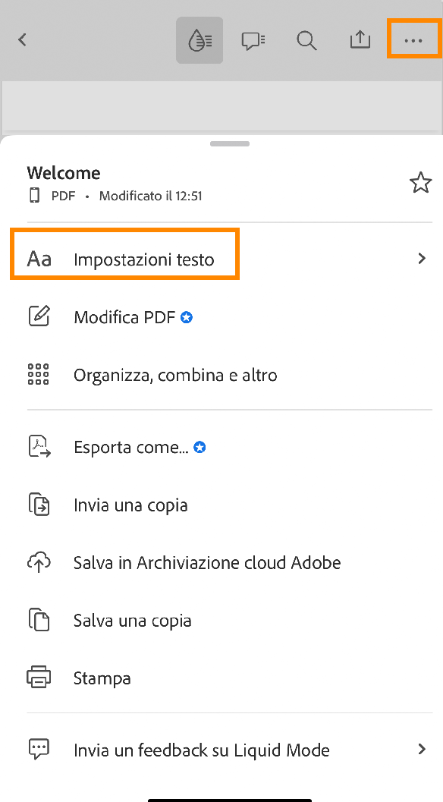
Task: Tap the Modifica PDF pencil icon
Action: (x=38, y=316)
